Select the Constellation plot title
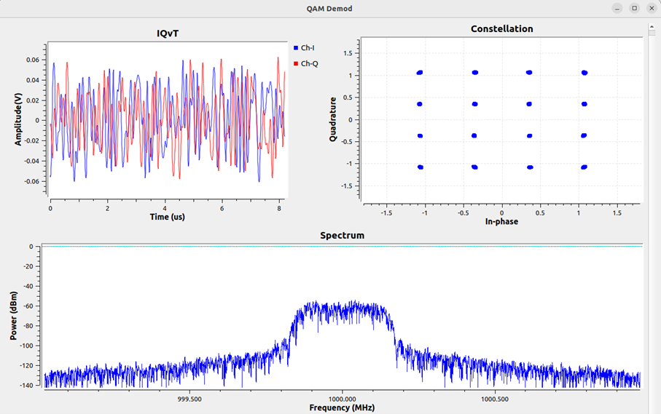Screen dimensions: 661x414 501,29
